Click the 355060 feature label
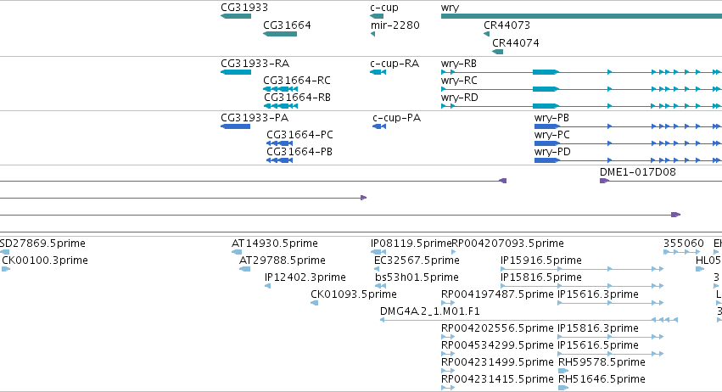Viewport: 722px width, 392px height. pyautogui.click(x=683, y=244)
